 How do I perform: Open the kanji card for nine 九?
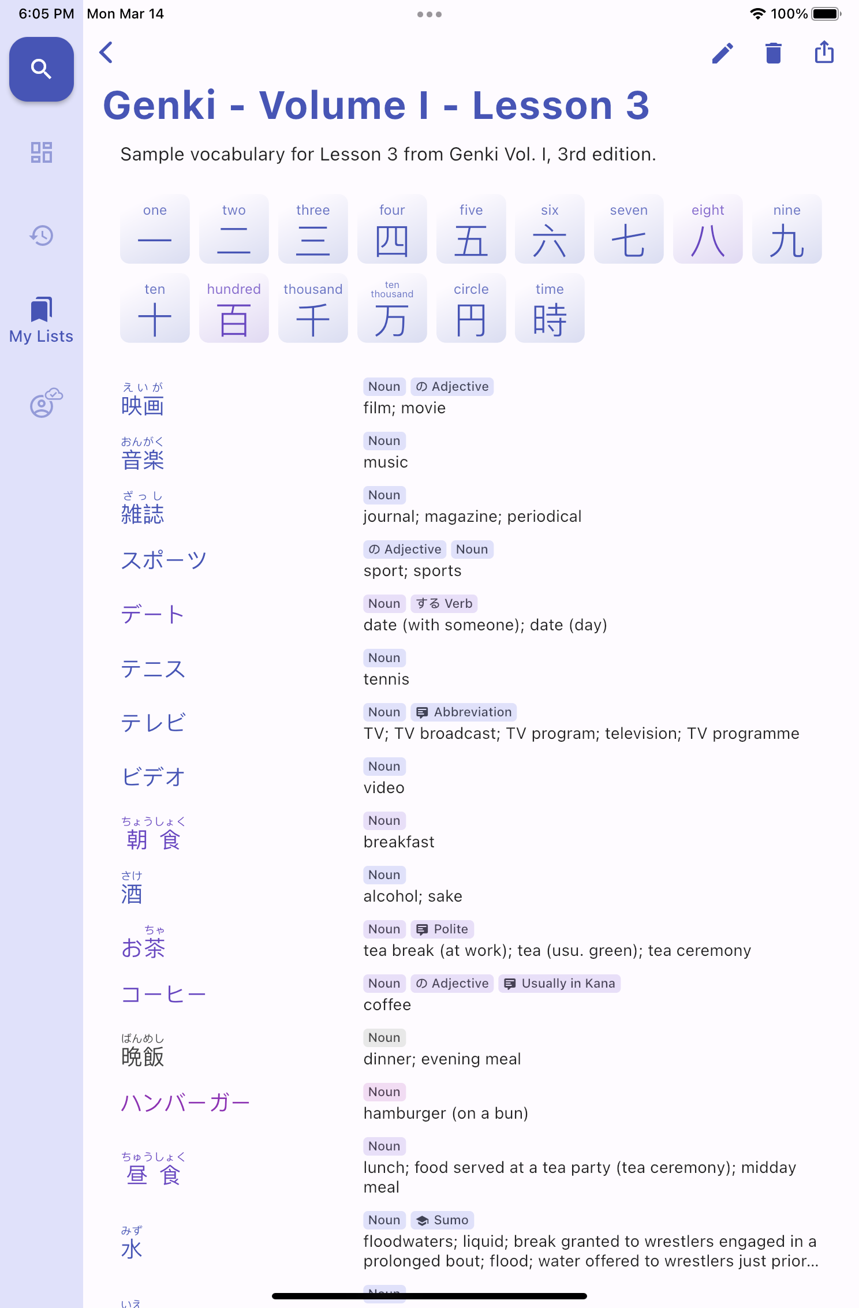pos(787,229)
